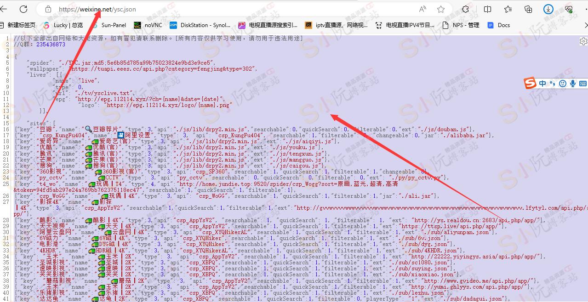Reload the current page
Viewport: 588px width, 302px height.
23,9
